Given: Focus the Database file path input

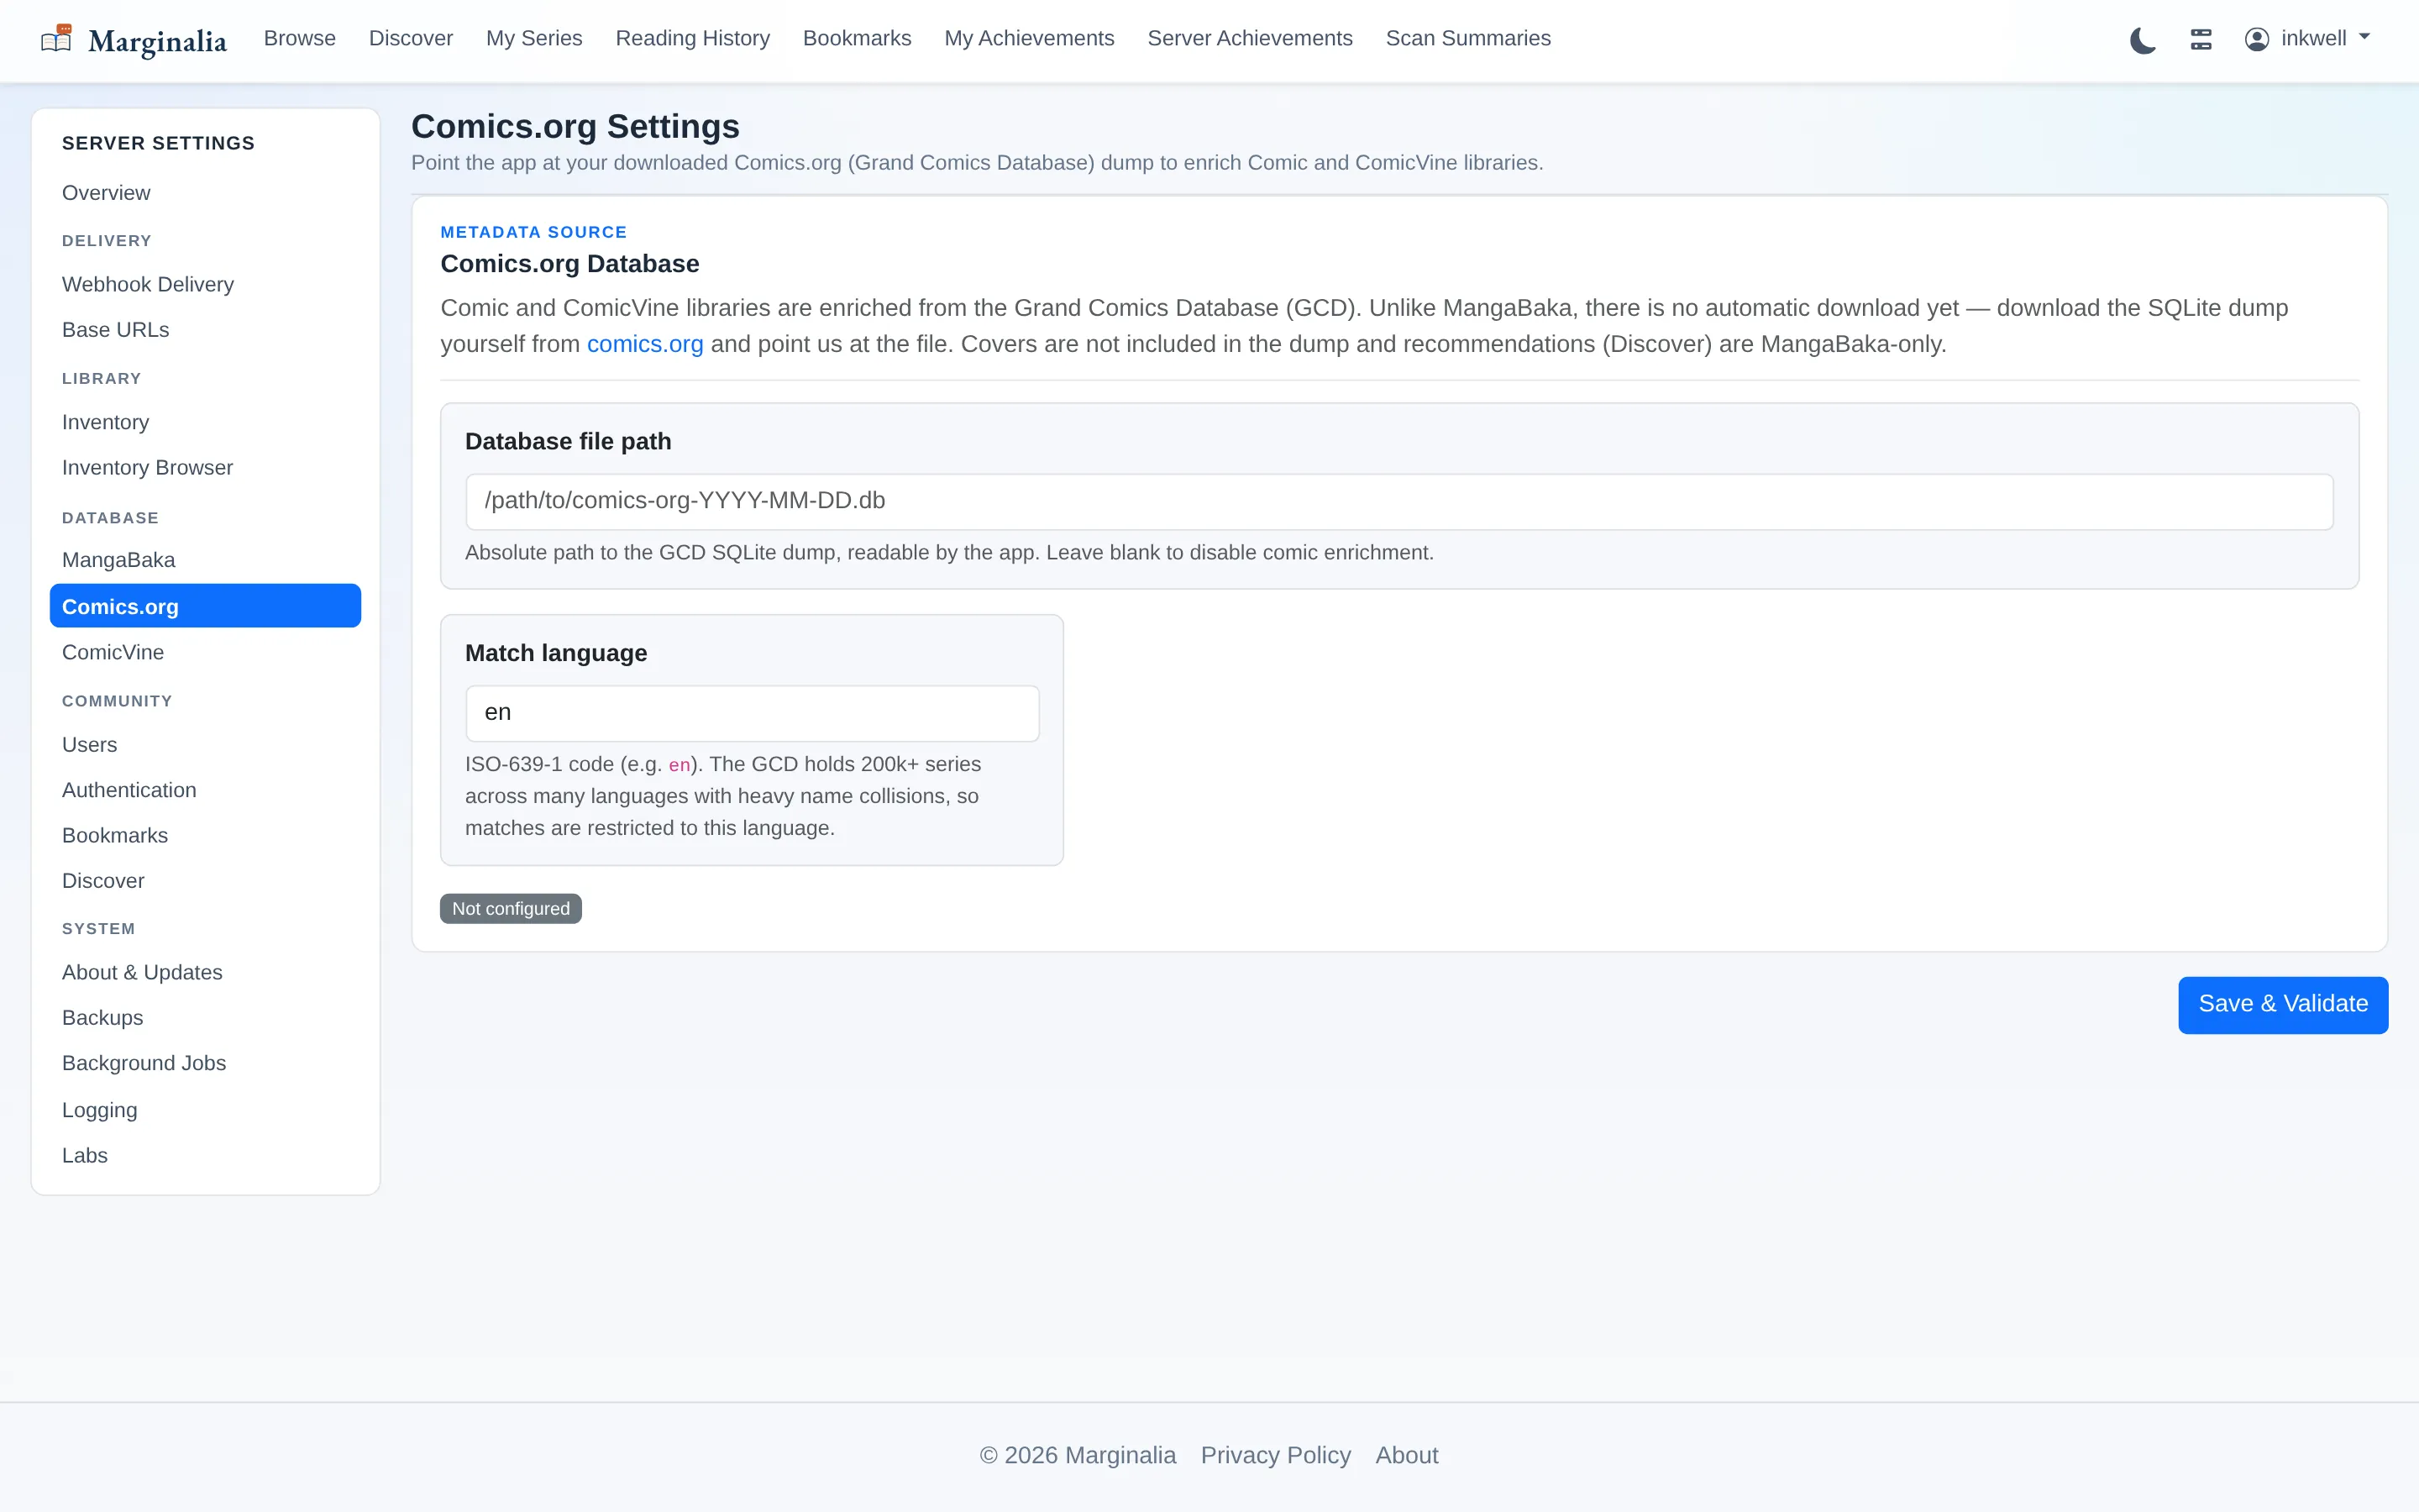Looking at the screenshot, I should [1399, 502].
